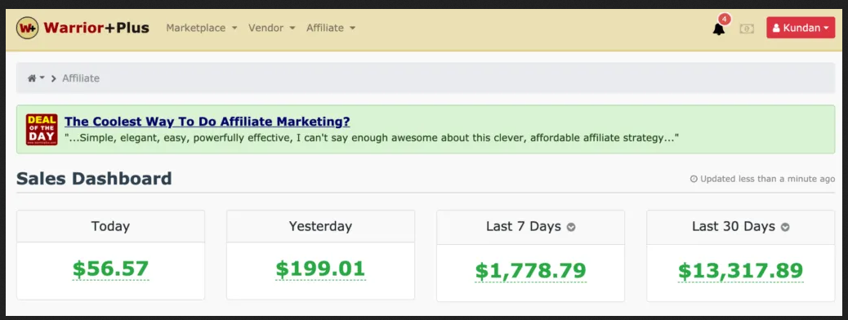Click the Affiliate breadcrumb item
Screen dimensions: 848x320
81,78
